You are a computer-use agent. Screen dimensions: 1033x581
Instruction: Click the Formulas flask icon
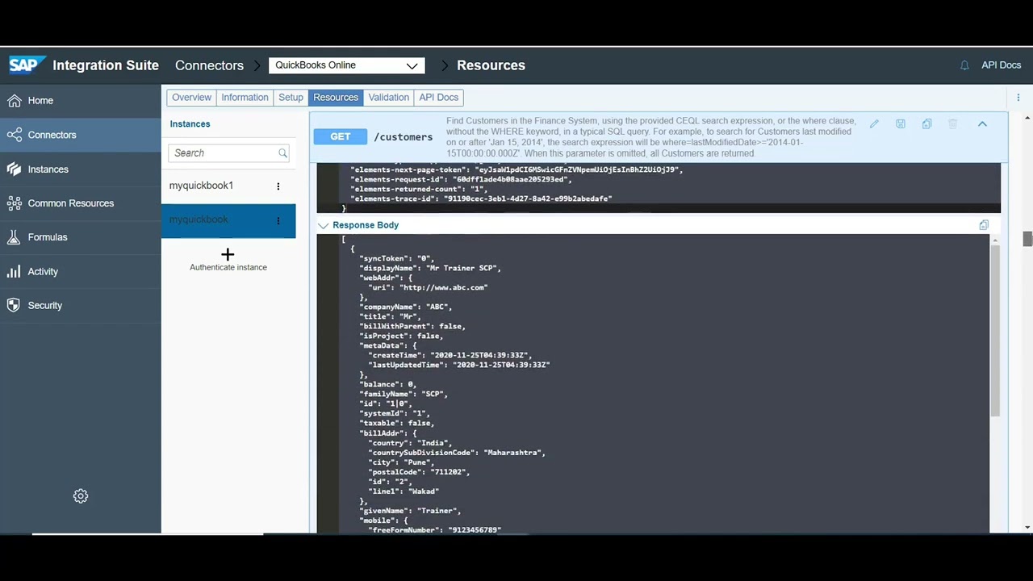(14, 237)
